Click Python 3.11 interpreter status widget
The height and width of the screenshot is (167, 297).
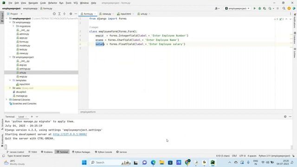(274, 156)
